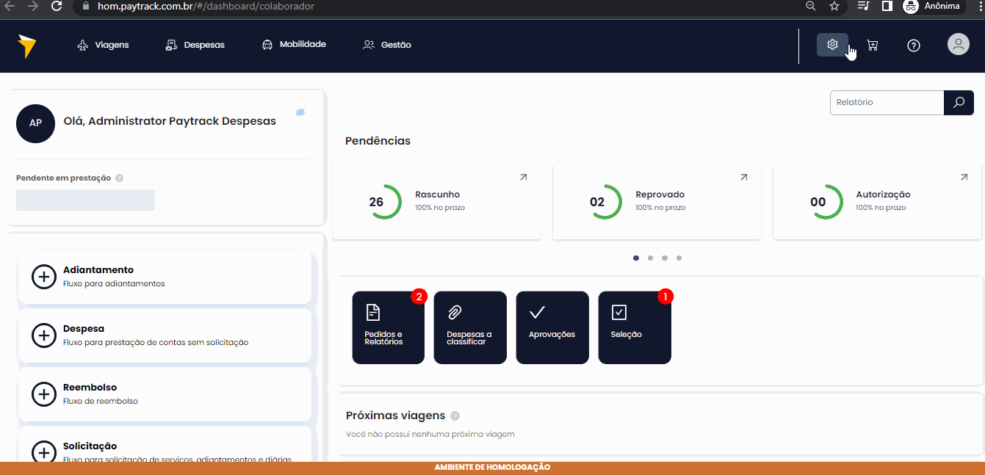This screenshot has height=475, width=985.
Task: Start the Despesa flow by its title
Action: click(84, 329)
